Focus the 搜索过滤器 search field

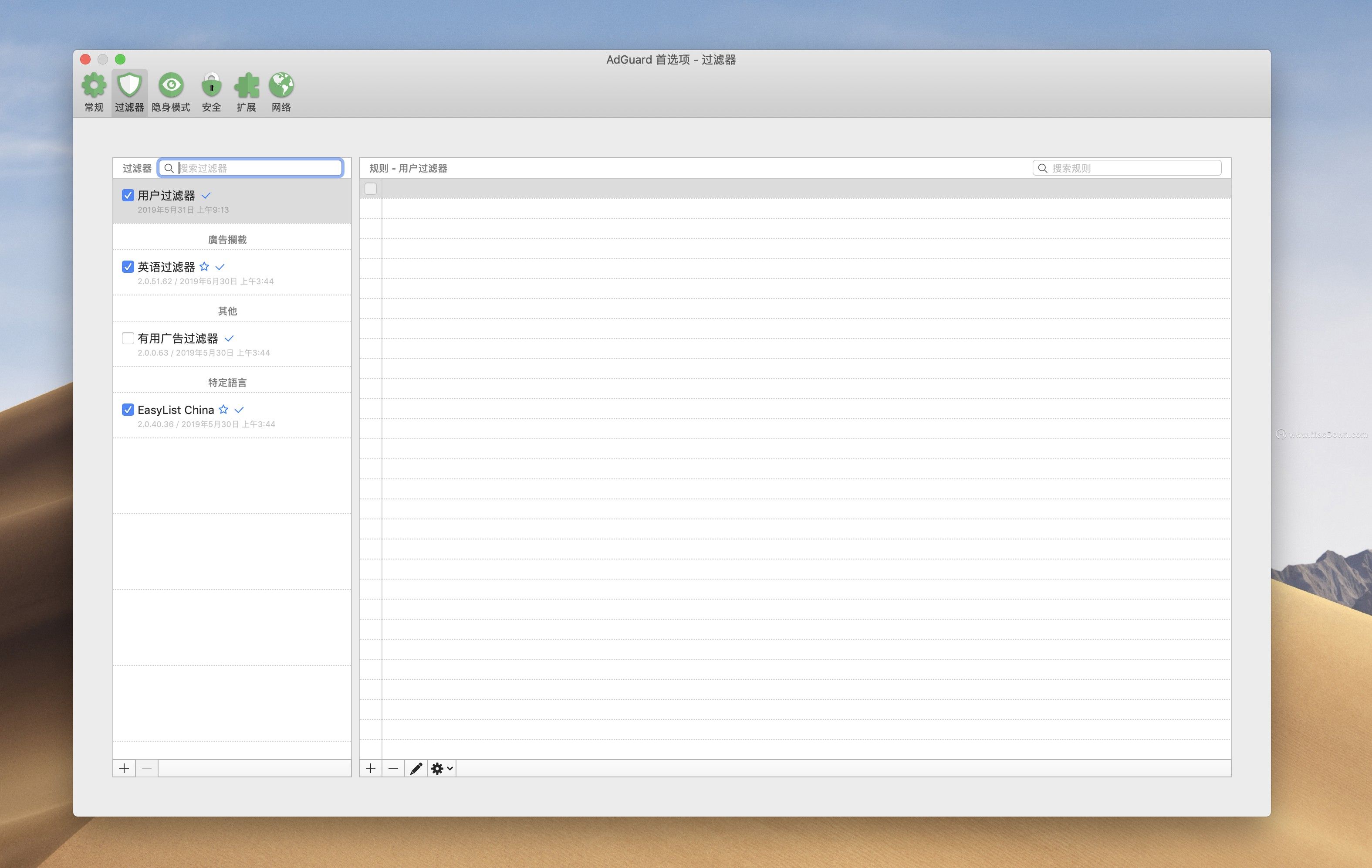point(251,168)
